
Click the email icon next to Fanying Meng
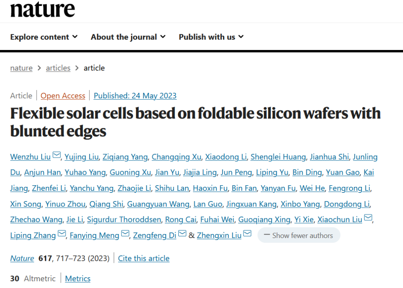click(x=125, y=234)
